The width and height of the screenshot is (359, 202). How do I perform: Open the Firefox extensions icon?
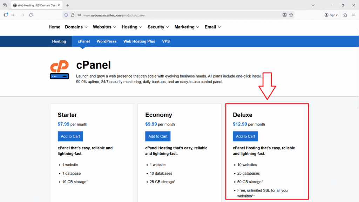345,15
